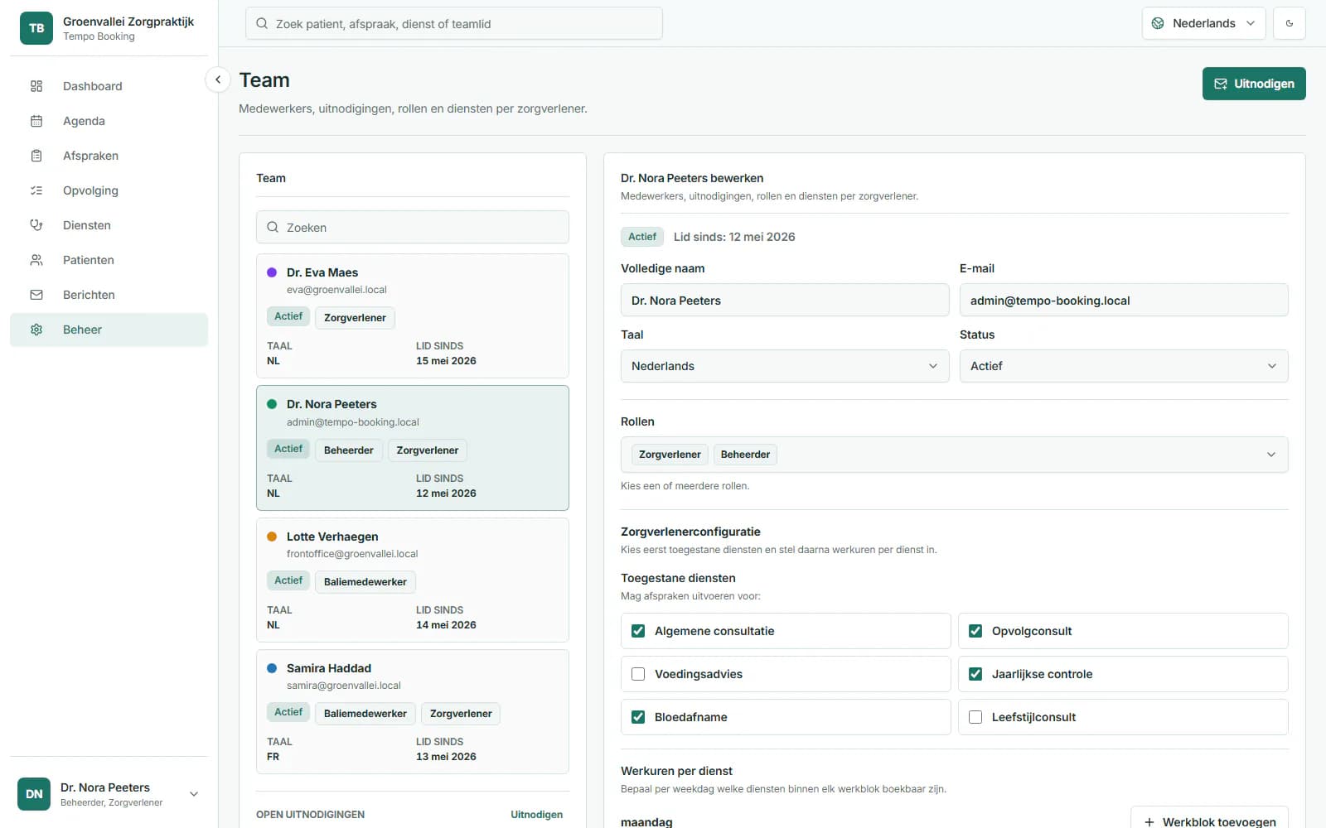
Task: Go to Agenda in the sidebar
Action: click(x=109, y=121)
